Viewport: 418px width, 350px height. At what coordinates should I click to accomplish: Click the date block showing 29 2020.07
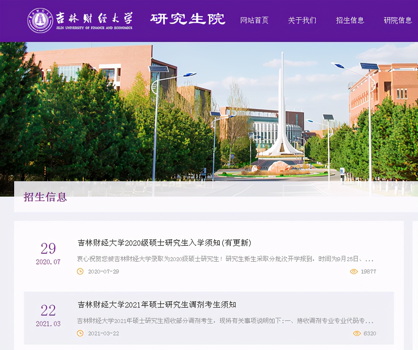pos(48,253)
